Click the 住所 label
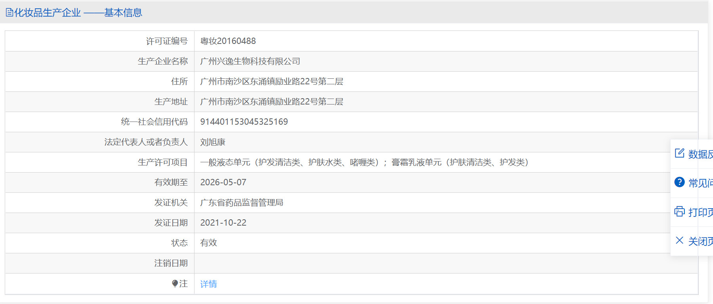Image resolution: width=713 pixels, height=304 pixels. [179, 82]
